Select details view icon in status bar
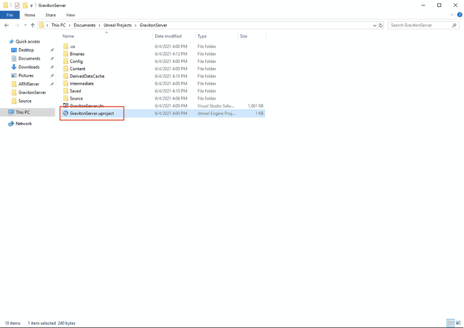The width and height of the screenshot is (464, 328). pos(450,323)
